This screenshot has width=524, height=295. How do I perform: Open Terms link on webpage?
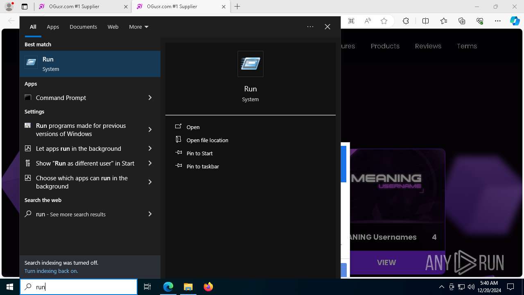[467, 46]
